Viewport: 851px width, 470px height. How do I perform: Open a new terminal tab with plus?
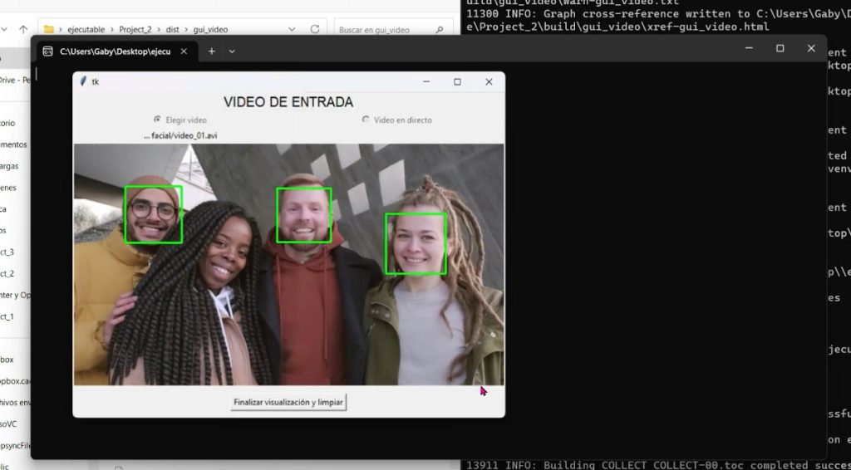coord(211,51)
